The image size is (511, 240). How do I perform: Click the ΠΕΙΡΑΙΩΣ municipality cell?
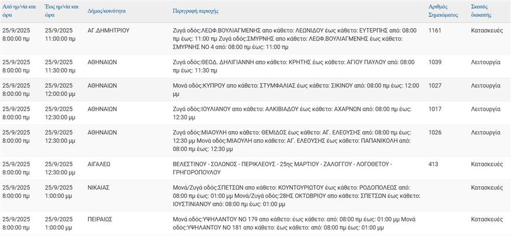pos(101,220)
